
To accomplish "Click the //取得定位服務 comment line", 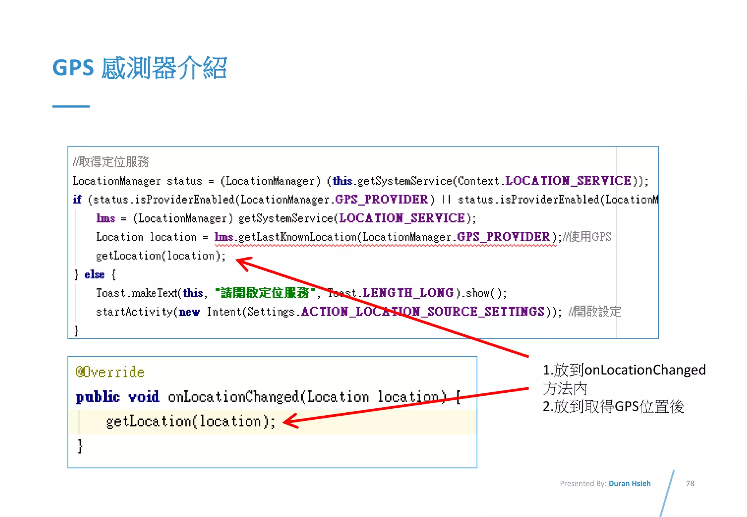I will (x=111, y=162).
